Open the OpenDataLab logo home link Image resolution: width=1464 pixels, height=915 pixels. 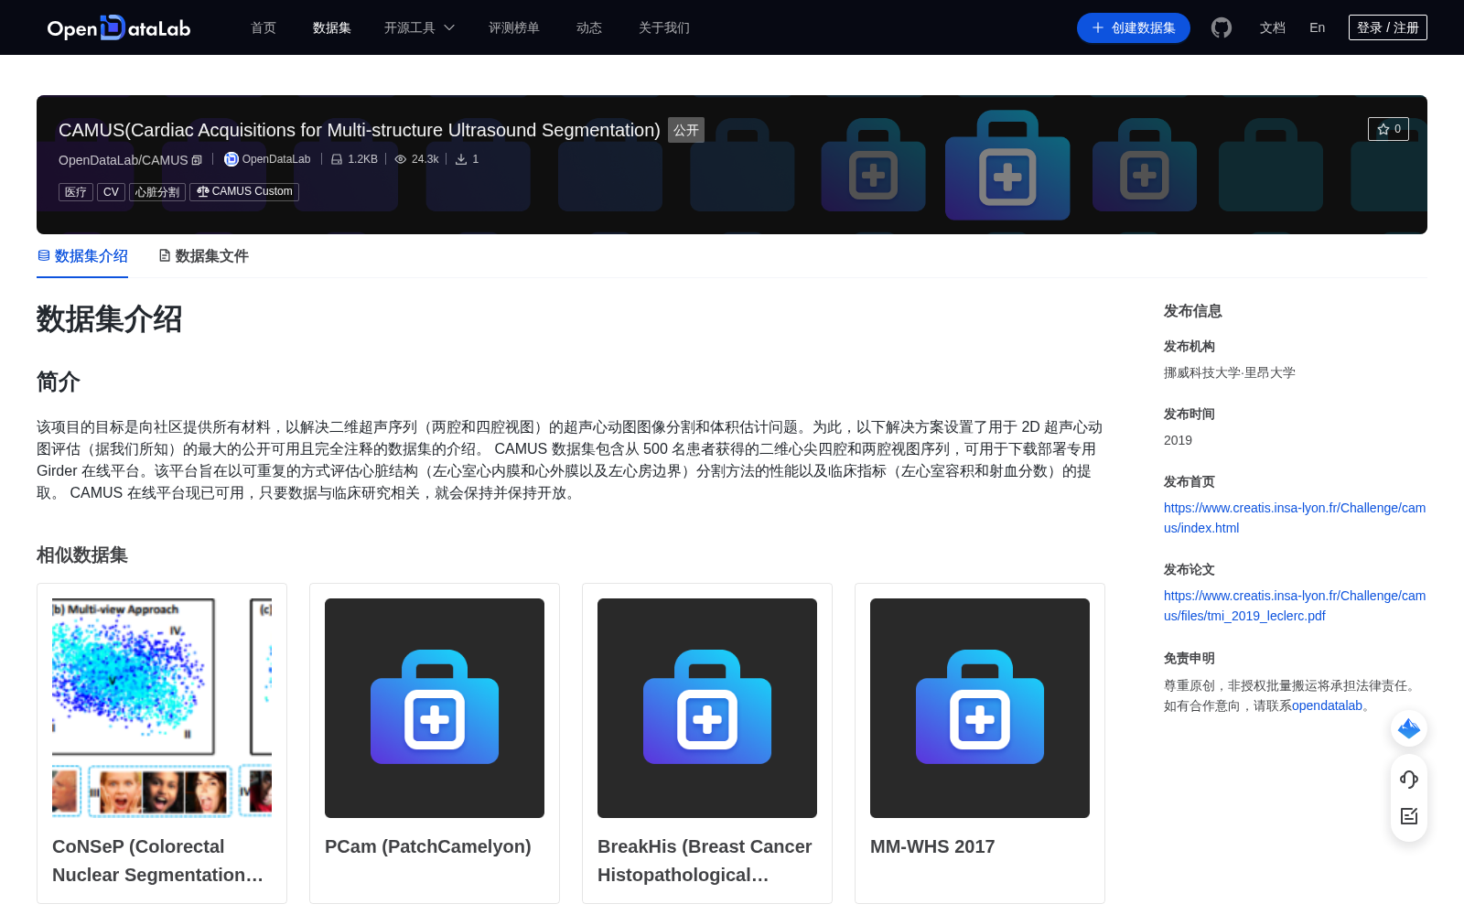119,27
